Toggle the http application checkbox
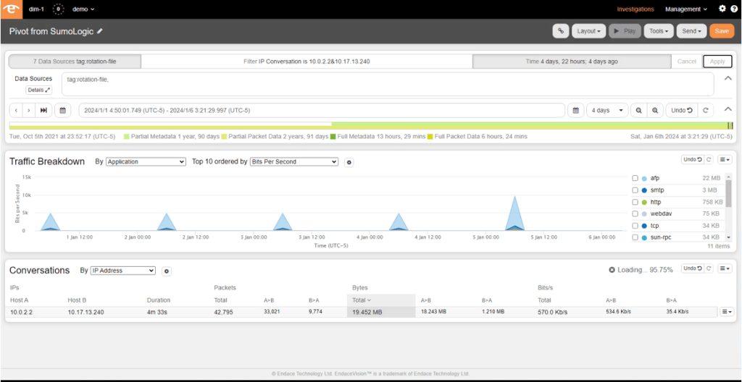This screenshot has height=382, width=742. [x=635, y=202]
